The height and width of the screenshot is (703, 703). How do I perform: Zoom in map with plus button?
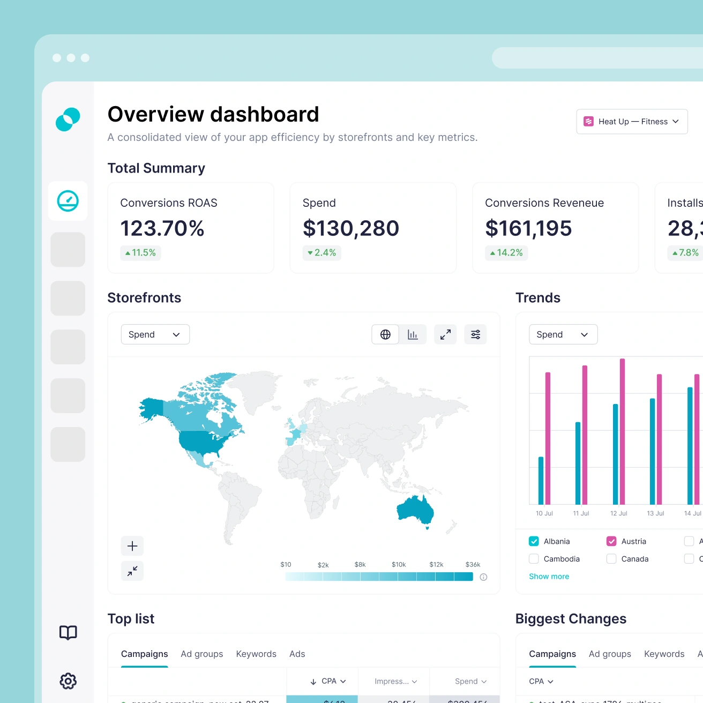132,546
